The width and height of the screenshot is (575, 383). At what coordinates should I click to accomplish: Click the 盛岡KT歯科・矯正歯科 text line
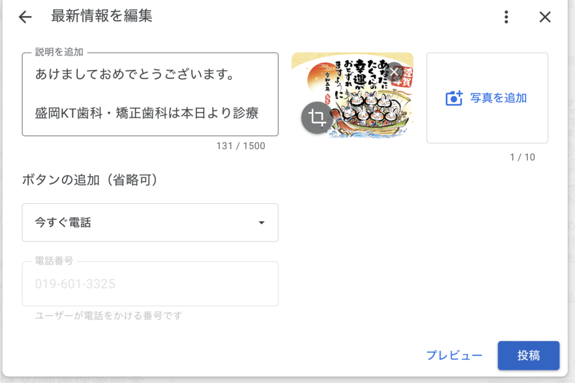tap(146, 113)
